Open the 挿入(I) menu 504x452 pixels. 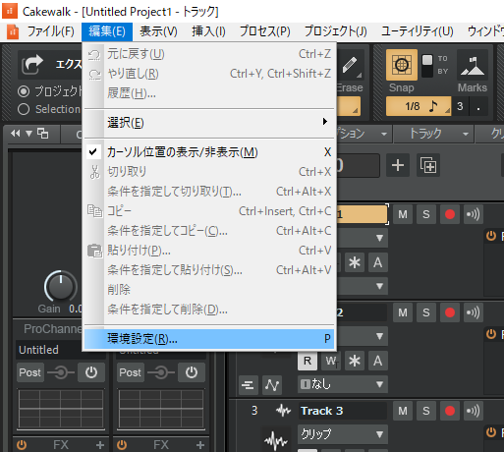(x=208, y=31)
